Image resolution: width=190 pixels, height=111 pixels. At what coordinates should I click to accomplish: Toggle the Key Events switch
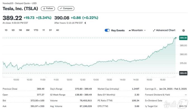click(x=107, y=30)
